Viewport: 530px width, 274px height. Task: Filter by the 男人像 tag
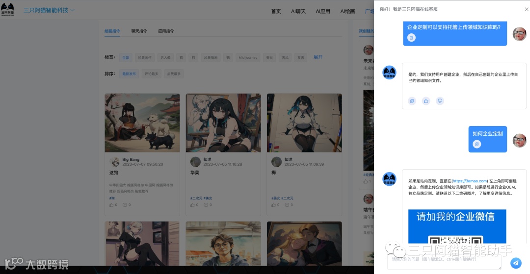coord(165,57)
